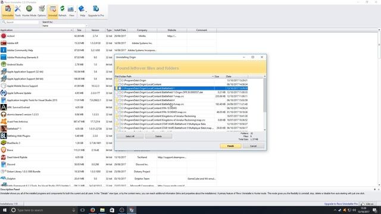381x214 pixels.
Task: Check the Battlefield 4 map.crc file checkbox
Action: coord(120,104)
